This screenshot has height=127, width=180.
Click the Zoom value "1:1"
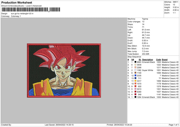click(174, 13)
